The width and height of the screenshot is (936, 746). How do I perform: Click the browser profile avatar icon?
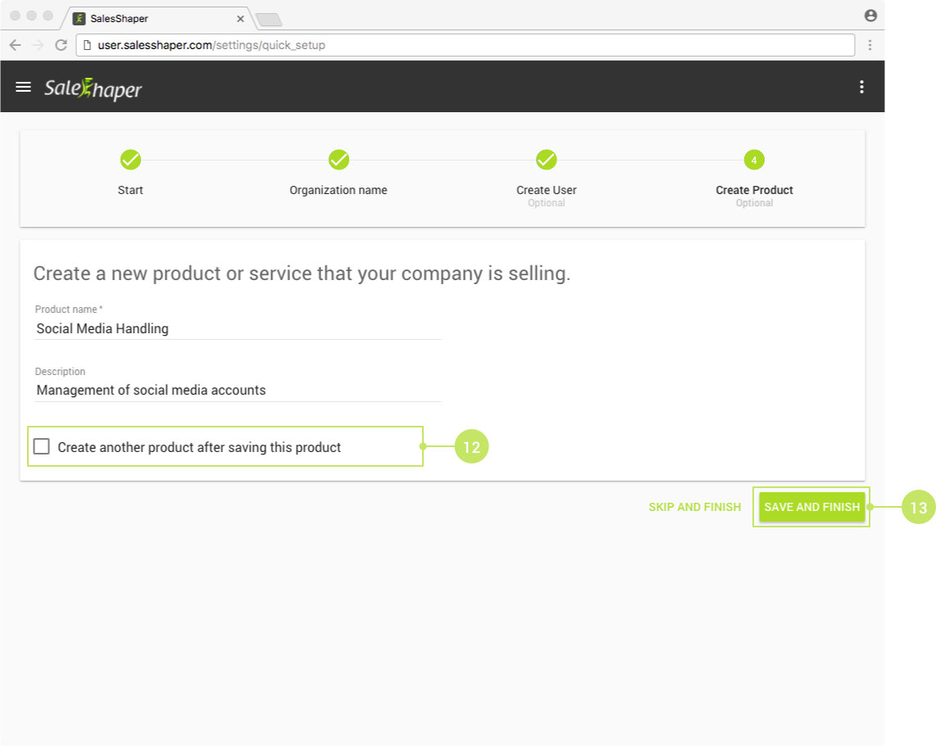(870, 16)
